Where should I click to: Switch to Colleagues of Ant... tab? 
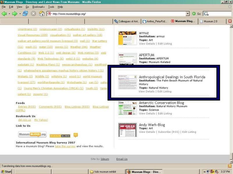pos(127,21)
